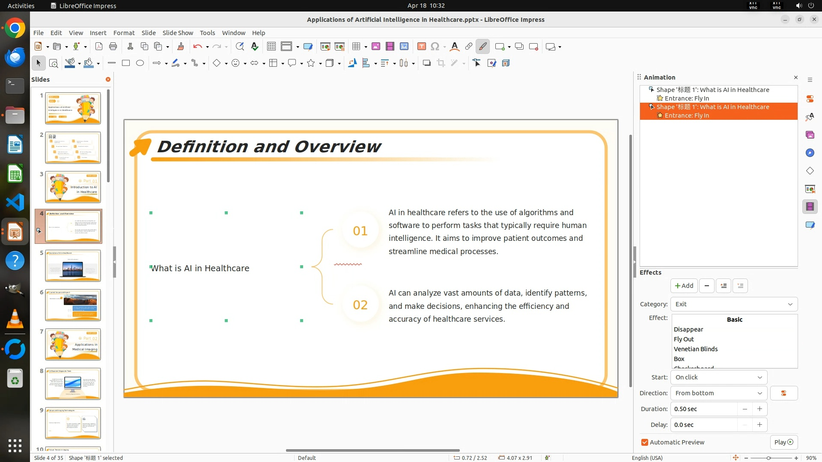
Task: Open the Insert Special Character tool
Action: (x=435, y=47)
